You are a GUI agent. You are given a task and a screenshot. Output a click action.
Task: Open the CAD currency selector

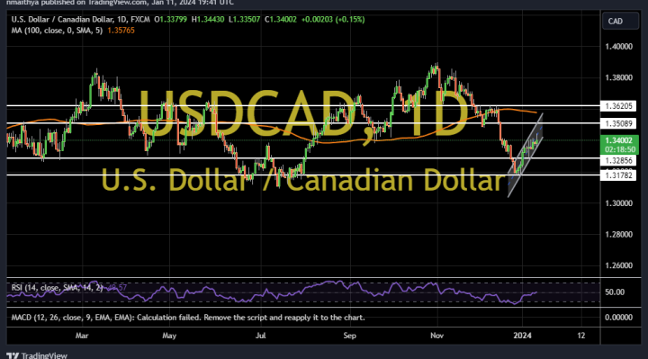620,22
